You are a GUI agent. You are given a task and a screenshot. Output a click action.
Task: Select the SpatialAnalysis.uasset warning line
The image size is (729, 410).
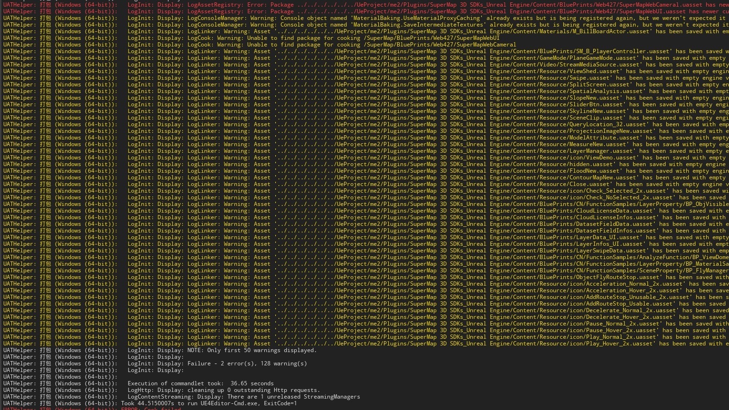[x=366, y=91]
